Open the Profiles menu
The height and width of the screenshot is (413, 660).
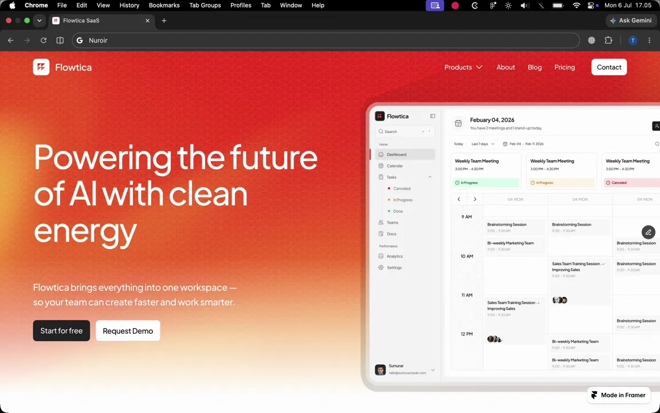click(241, 6)
